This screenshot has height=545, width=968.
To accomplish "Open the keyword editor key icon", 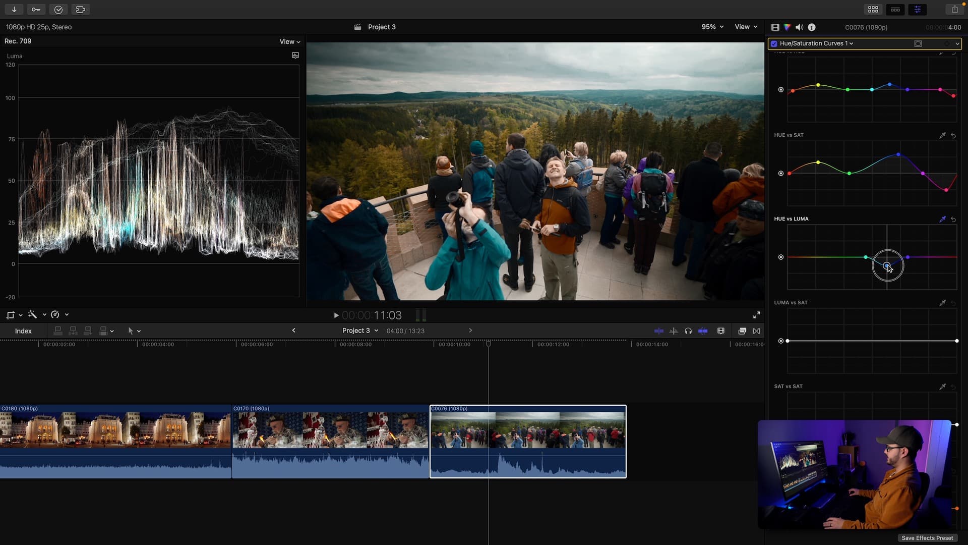I will point(36,10).
